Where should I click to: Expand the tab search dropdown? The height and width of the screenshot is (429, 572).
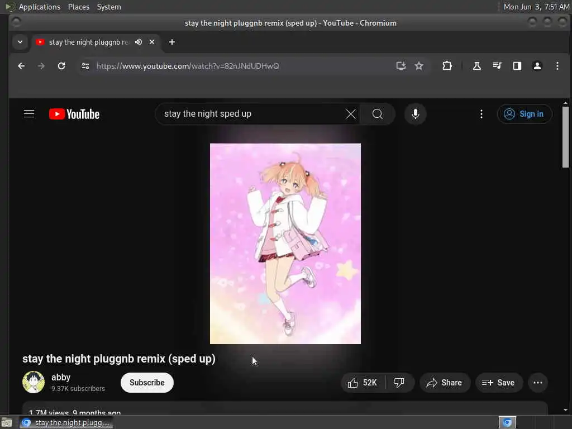point(20,42)
